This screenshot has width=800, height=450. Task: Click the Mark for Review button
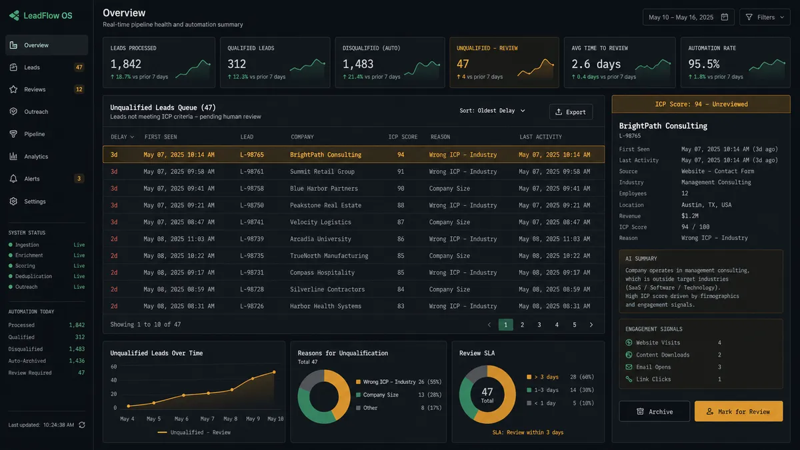pyautogui.click(x=738, y=411)
